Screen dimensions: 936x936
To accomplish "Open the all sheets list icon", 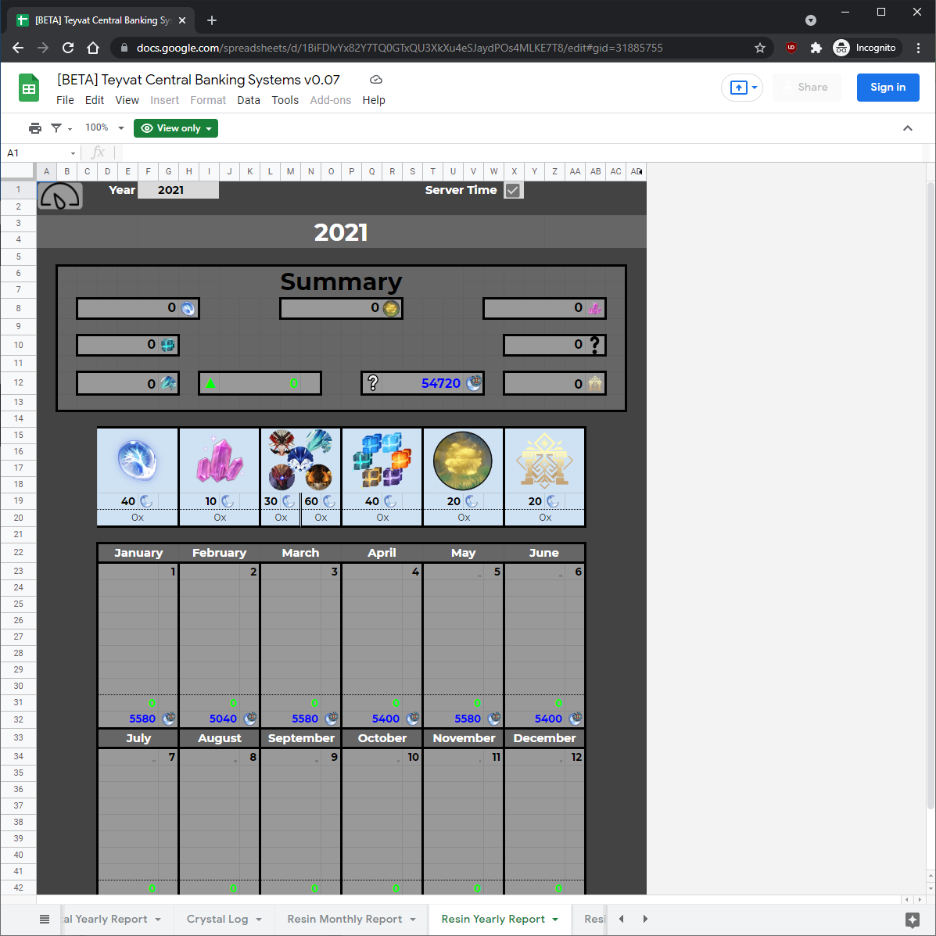I will pos(45,919).
